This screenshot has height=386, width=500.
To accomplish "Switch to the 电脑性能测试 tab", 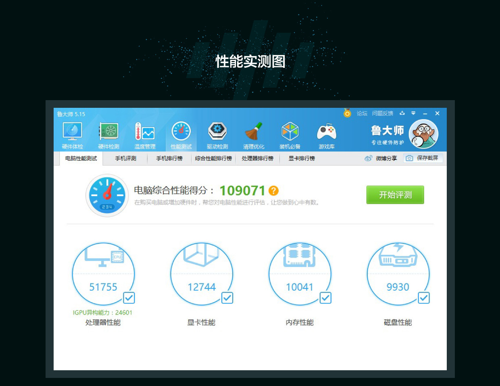I will click(81, 158).
